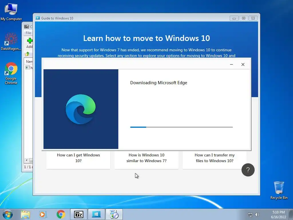The image size is (293, 220).
Task: Switch to the Guide to Windows 10 taskbar button
Action: pyautogui.click(x=96, y=214)
